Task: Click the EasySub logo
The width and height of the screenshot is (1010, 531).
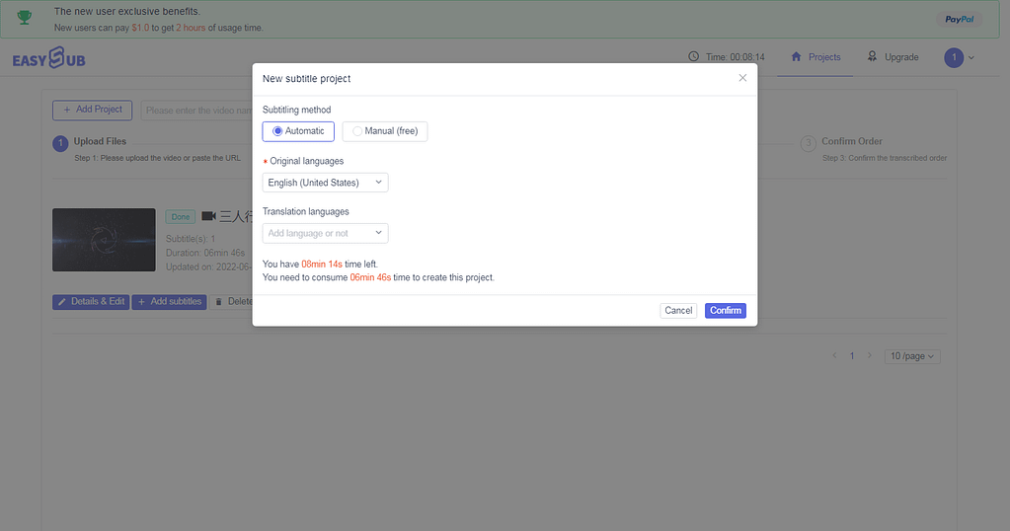Action: (x=49, y=58)
